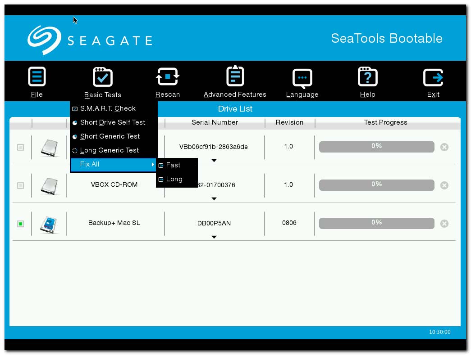Click the VBOX CD-ROM 0% progress bar
The image size is (471, 355).
click(377, 185)
